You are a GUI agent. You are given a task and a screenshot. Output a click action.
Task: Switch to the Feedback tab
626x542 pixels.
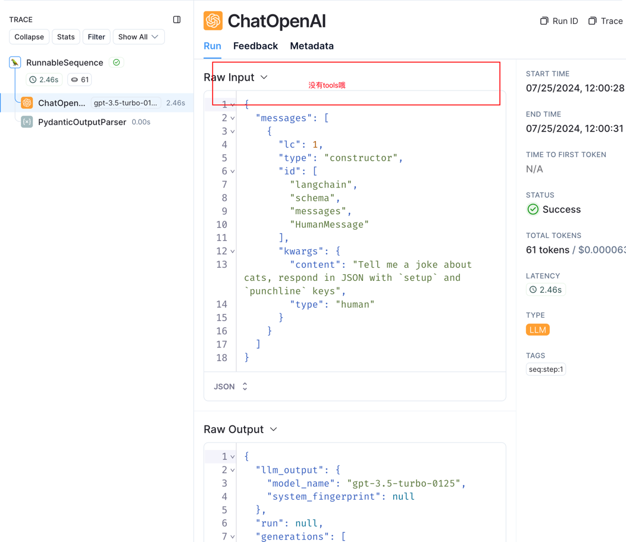(255, 46)
